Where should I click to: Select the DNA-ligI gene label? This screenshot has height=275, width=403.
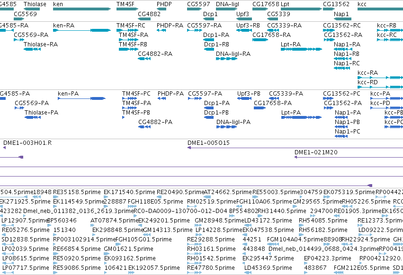227,4
